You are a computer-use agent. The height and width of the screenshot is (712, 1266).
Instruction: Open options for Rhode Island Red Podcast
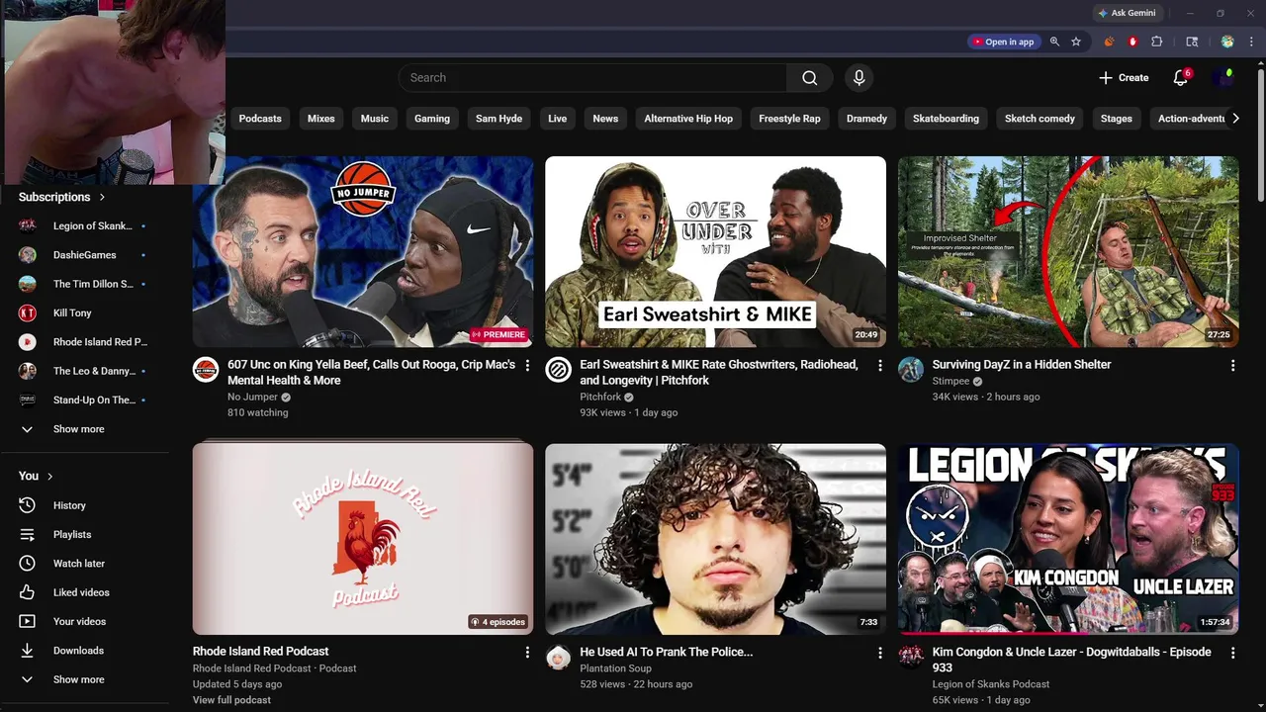527,653
